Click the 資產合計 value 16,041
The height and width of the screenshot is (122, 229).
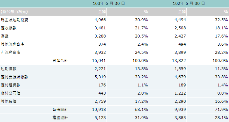[99, 60]
